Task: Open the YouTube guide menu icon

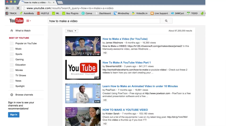Action: (x=28, y=21)
